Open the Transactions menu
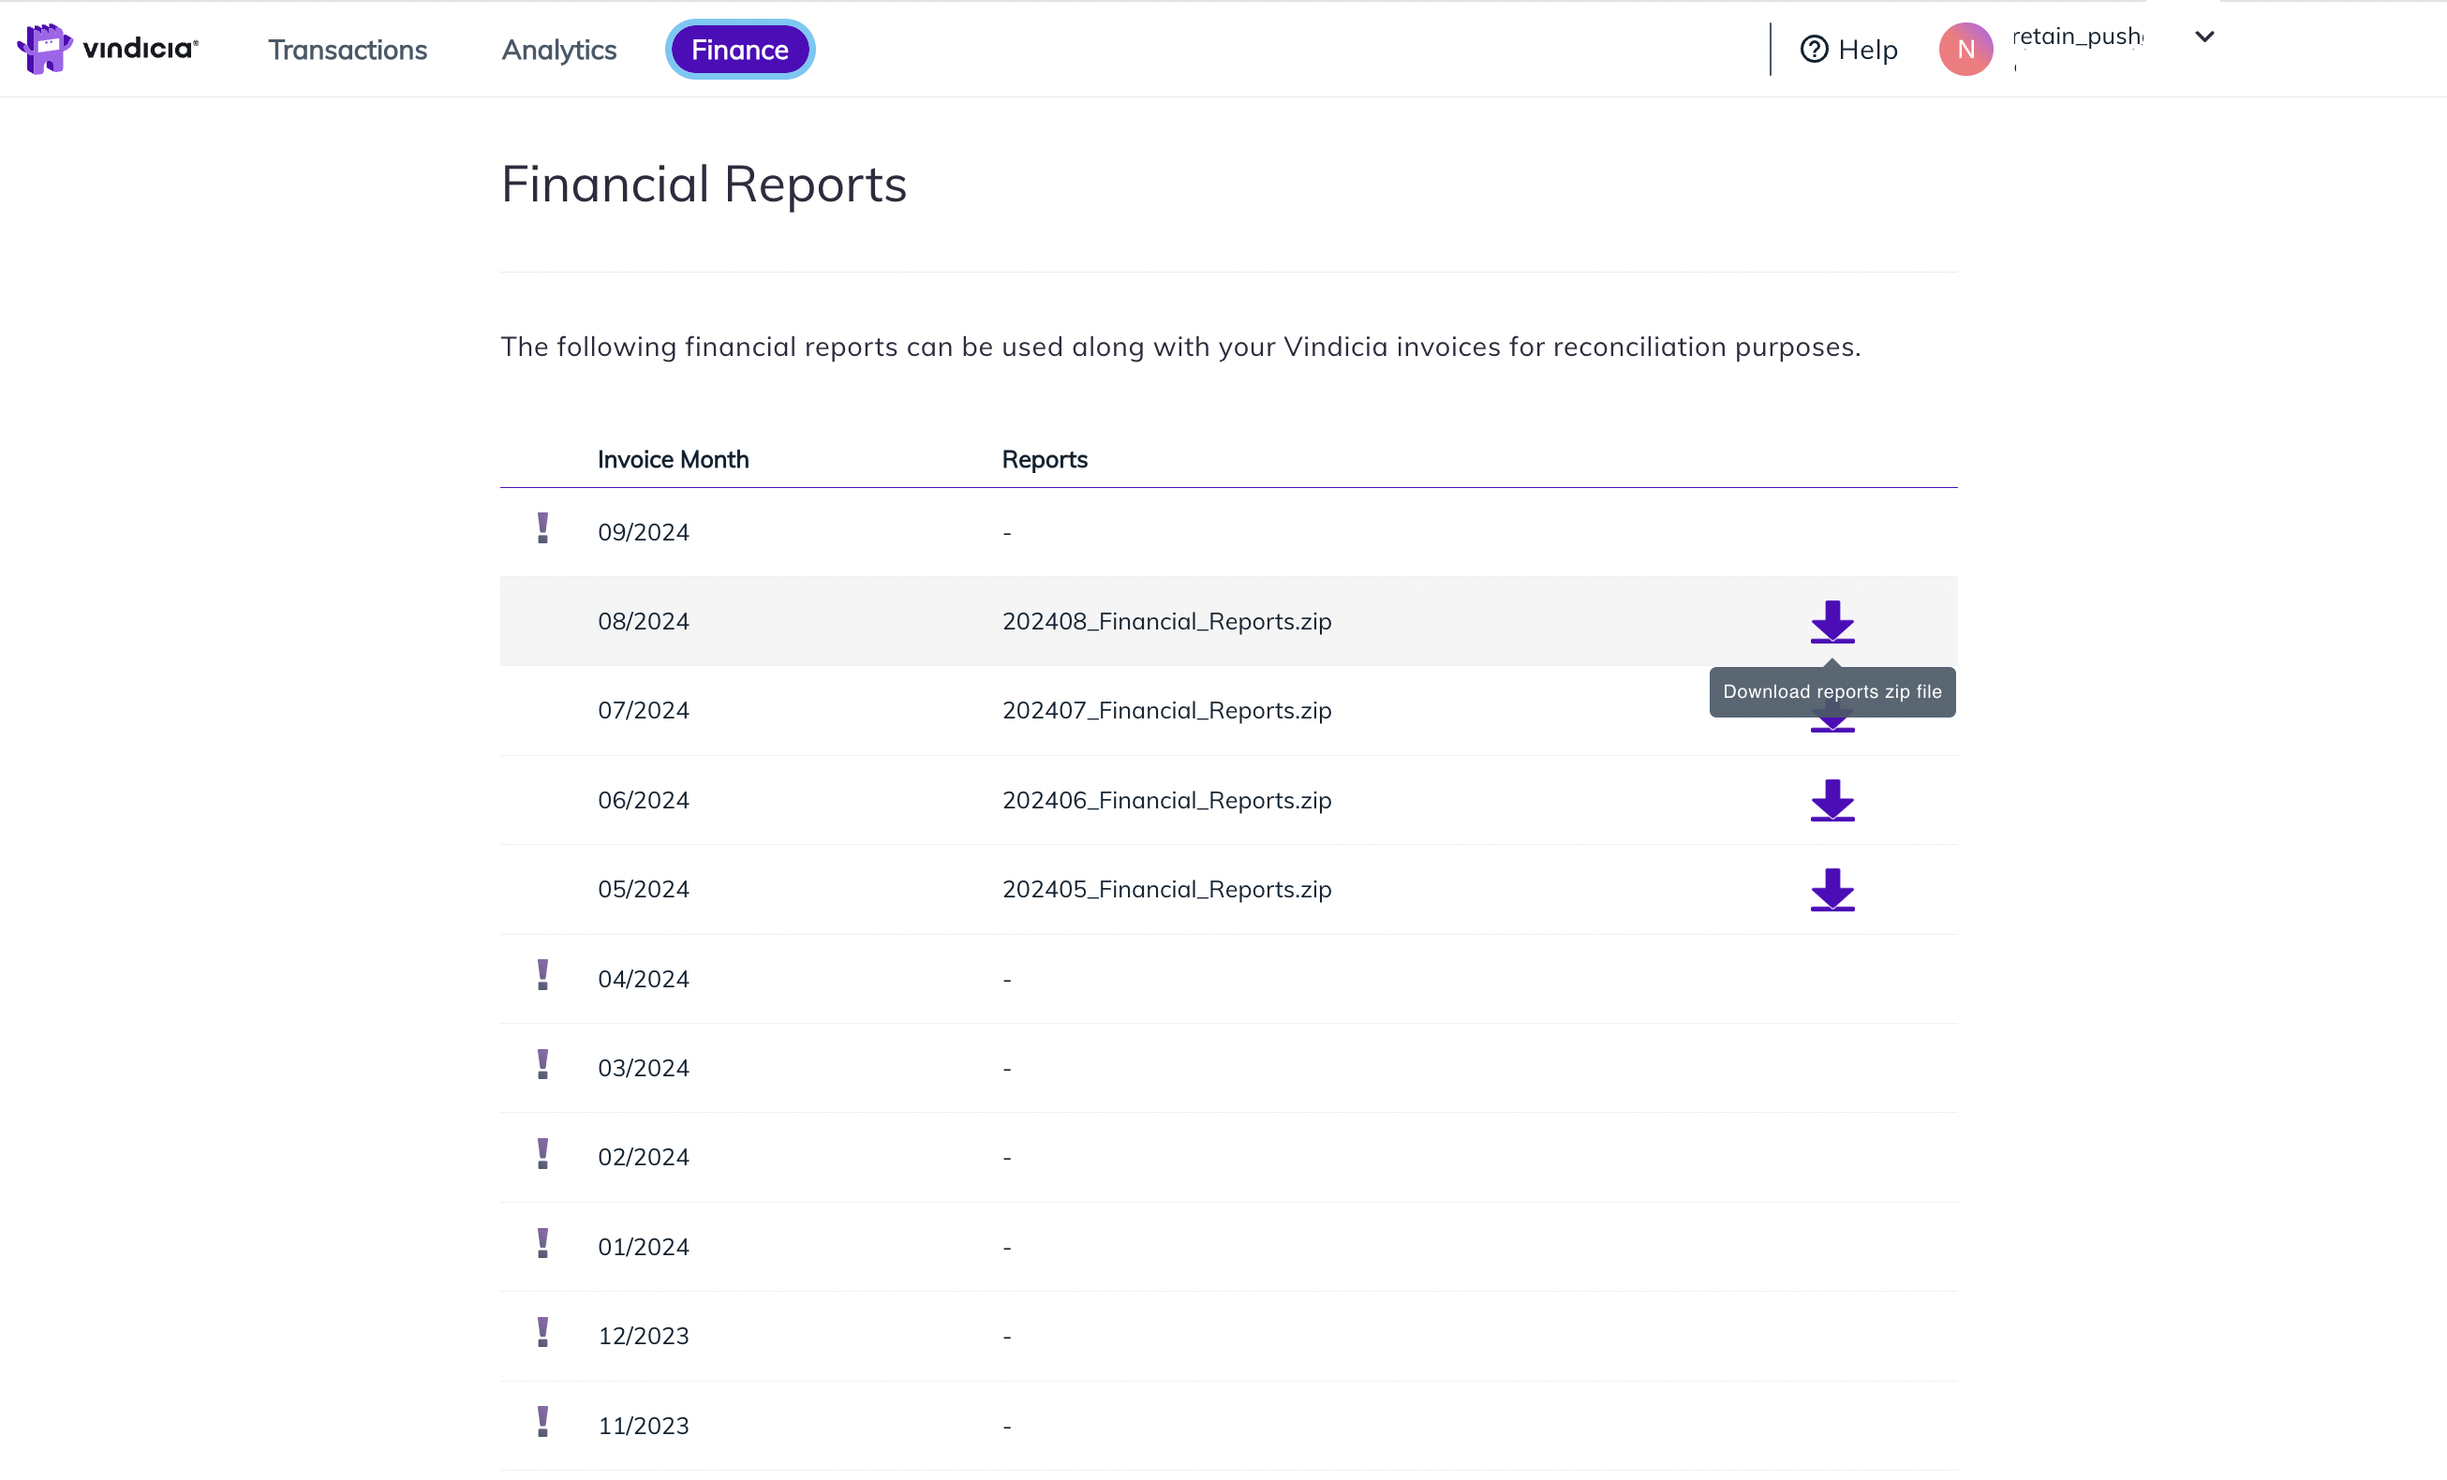Image resolution: width=2447 pixels, height=1480 pixels. pyautogui.click(x=348, y=50)
